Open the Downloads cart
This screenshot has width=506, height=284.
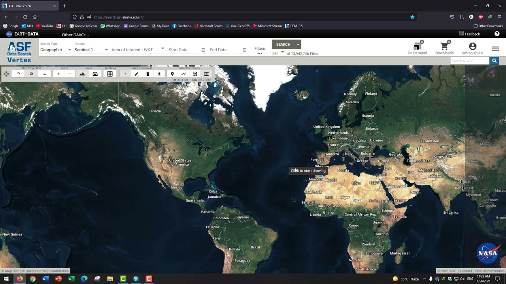(444, 49)
